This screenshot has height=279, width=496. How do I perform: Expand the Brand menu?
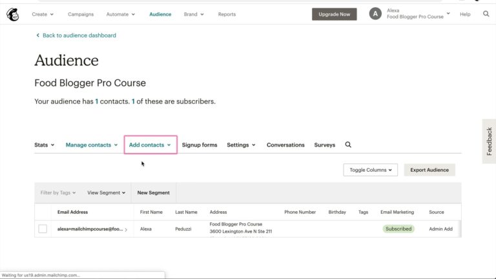(x=194, y=14)
